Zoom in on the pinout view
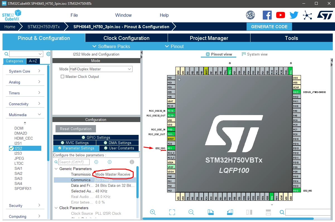This screenshot has height=222, width=335. (x=153, y=212)
